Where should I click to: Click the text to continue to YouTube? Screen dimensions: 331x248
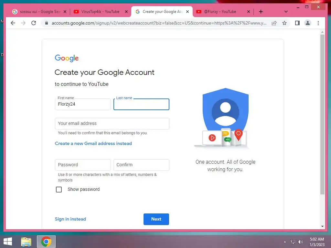(x=81, y=84)
